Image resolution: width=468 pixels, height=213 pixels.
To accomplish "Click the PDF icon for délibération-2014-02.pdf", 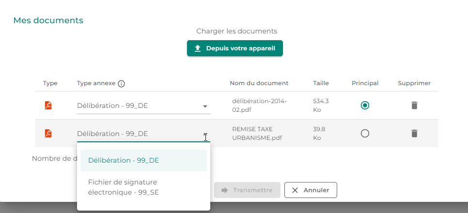I will click(x=48, y=105).
